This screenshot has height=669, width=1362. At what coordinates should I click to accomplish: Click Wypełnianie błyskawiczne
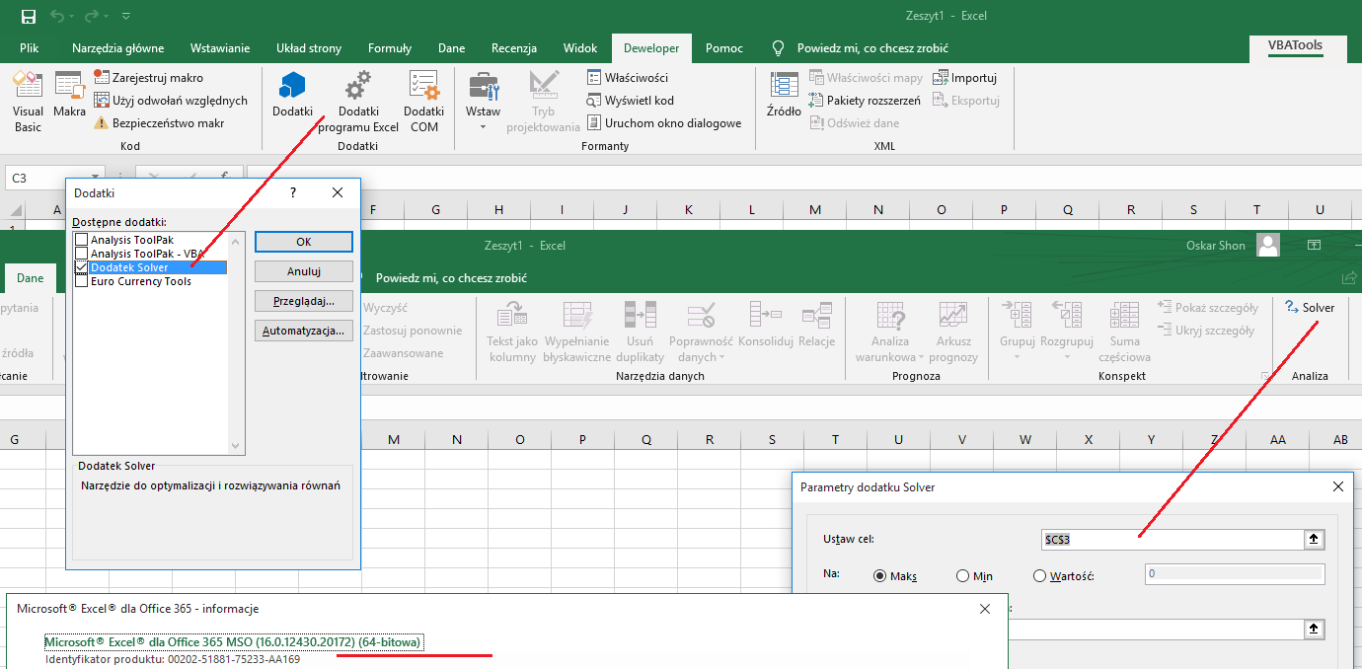coord(576,333)
